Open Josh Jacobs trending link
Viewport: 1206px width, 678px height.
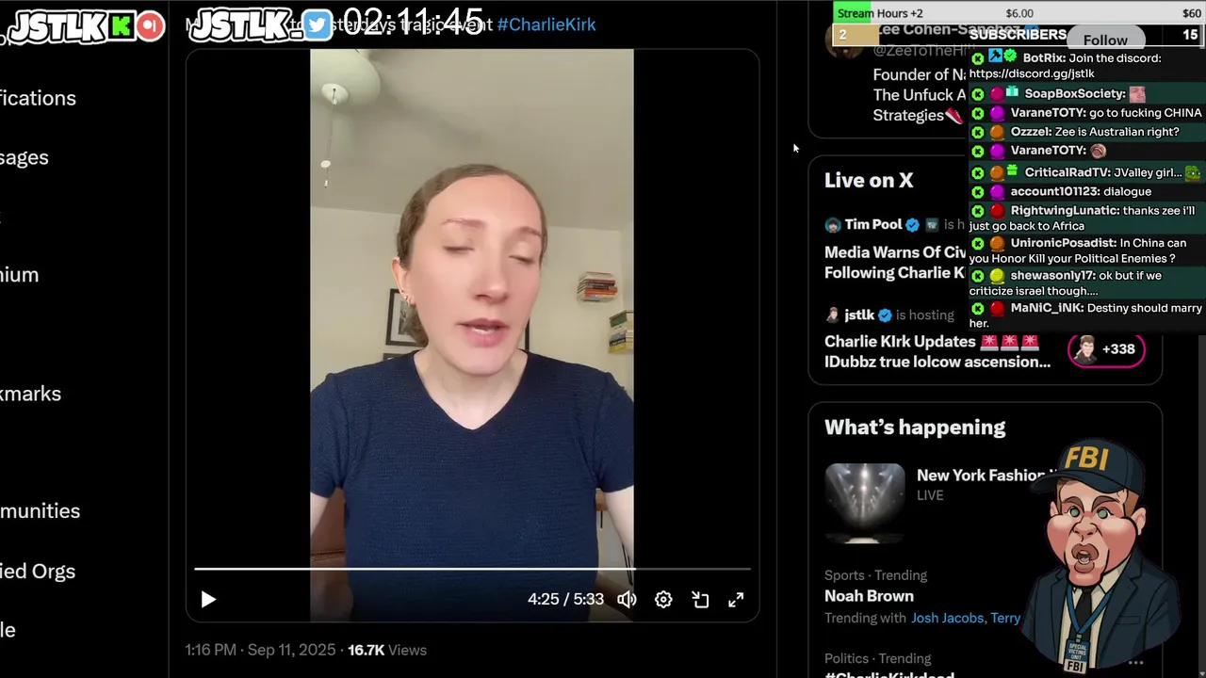tap(948, 618)
